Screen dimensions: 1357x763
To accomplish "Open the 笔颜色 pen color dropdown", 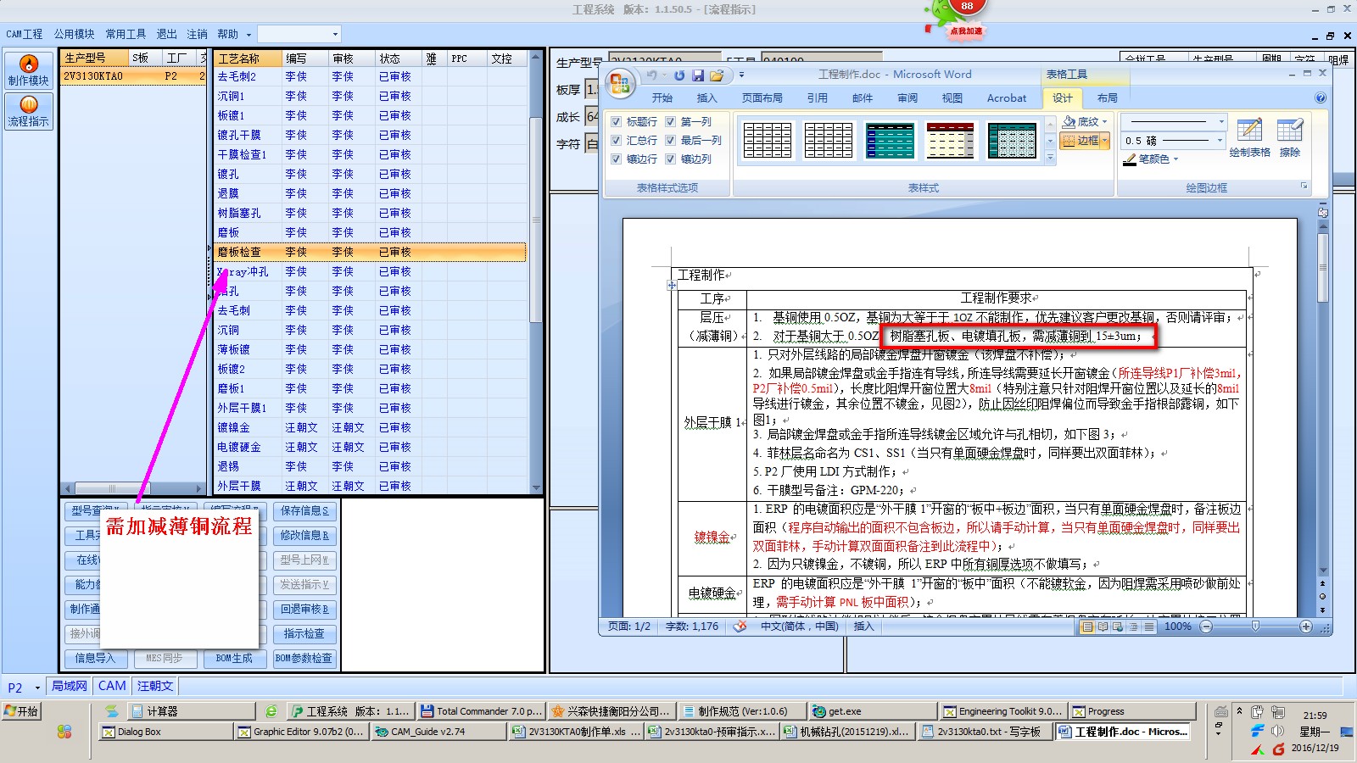I will coord(1176,159).
